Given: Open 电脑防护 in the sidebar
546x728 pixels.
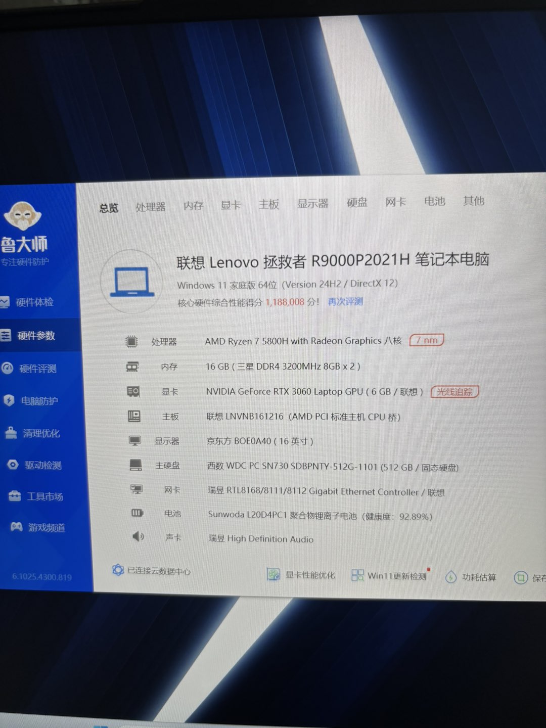Looking at the screenshot, I should [39, 401].
